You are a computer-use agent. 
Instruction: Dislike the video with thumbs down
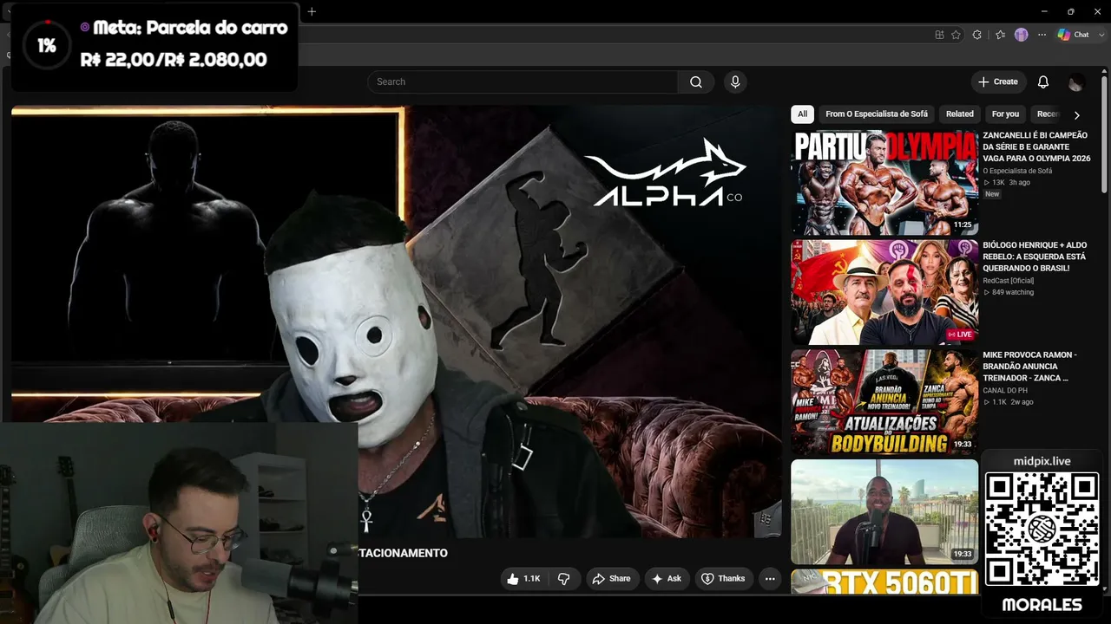pyautogui.click(x=563, y=578)
